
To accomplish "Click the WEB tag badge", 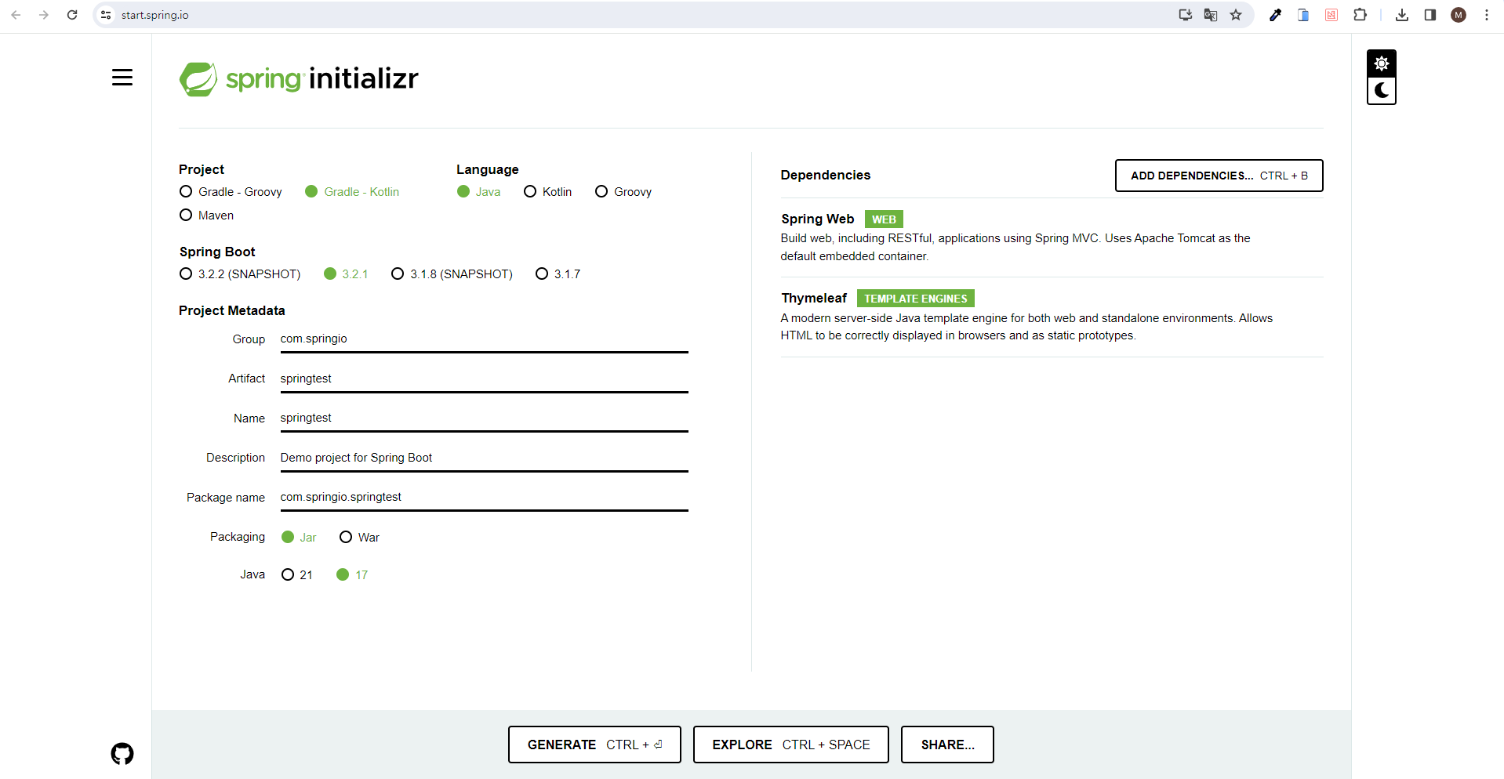I will [884, 219].
